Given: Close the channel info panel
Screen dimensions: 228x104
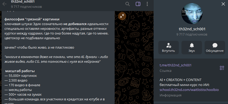Looking at the screenshot, I should [x=223, y=4].
